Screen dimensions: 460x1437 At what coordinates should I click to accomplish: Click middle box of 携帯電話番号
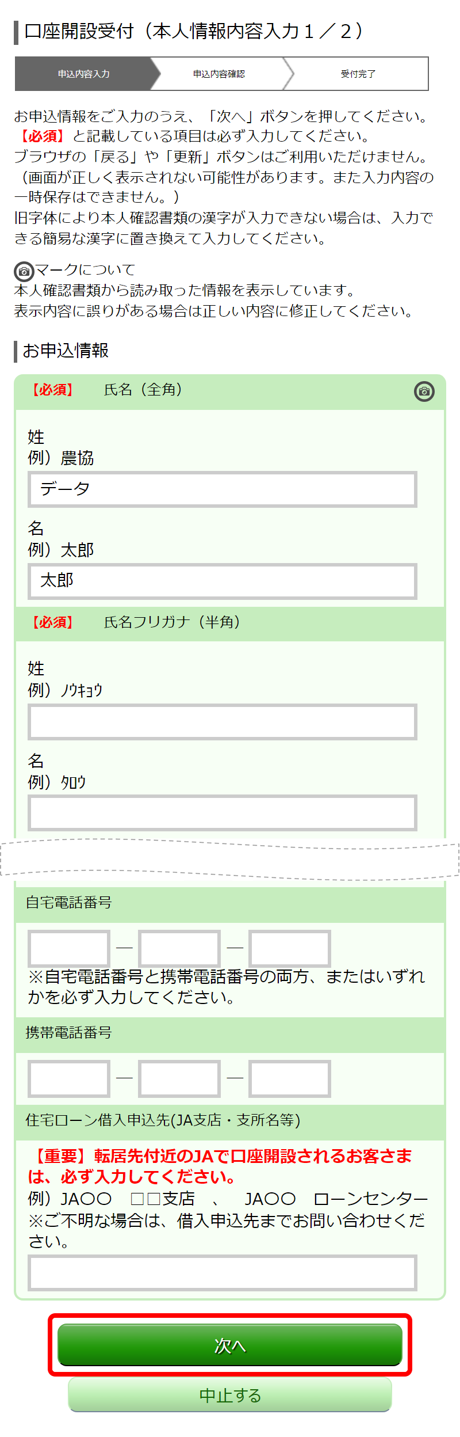pos(179,1078)
